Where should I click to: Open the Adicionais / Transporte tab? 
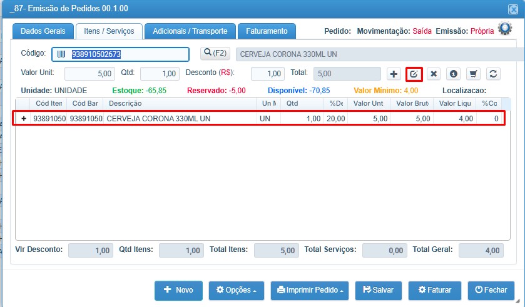point(190,31)
